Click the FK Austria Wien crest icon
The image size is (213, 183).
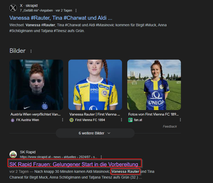click(x=13, y=120)
